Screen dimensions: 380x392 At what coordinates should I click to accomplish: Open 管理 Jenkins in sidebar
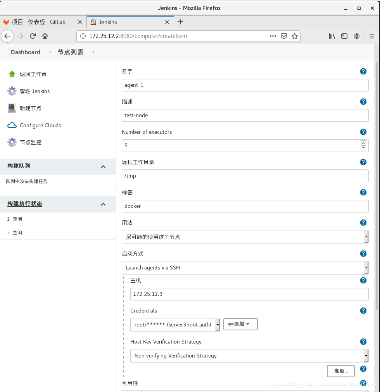click(35, 91)
